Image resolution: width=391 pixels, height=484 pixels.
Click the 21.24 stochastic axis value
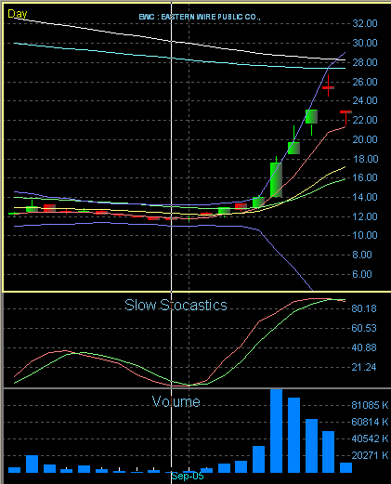point(364,367)
